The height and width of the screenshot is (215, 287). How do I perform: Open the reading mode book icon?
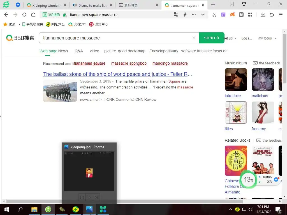pos(241,15)
